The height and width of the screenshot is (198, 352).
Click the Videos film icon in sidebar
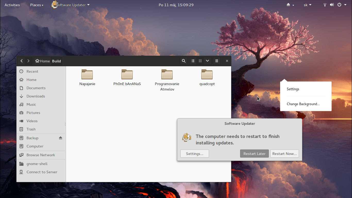(21, 121)
